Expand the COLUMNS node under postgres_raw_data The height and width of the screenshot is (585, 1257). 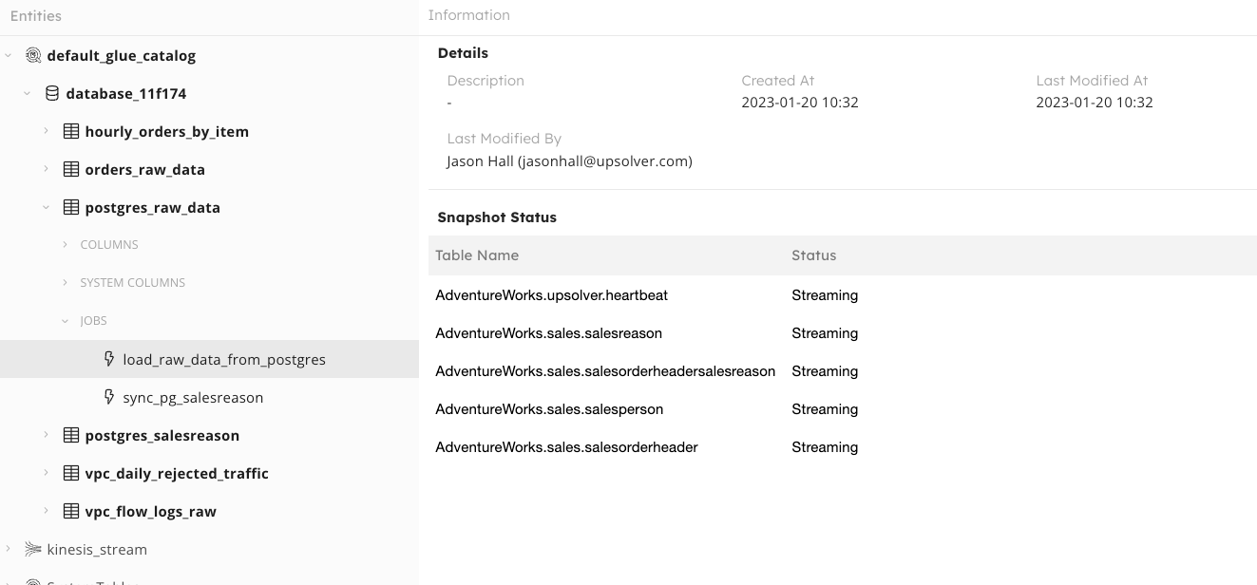(x=65, y=244)
